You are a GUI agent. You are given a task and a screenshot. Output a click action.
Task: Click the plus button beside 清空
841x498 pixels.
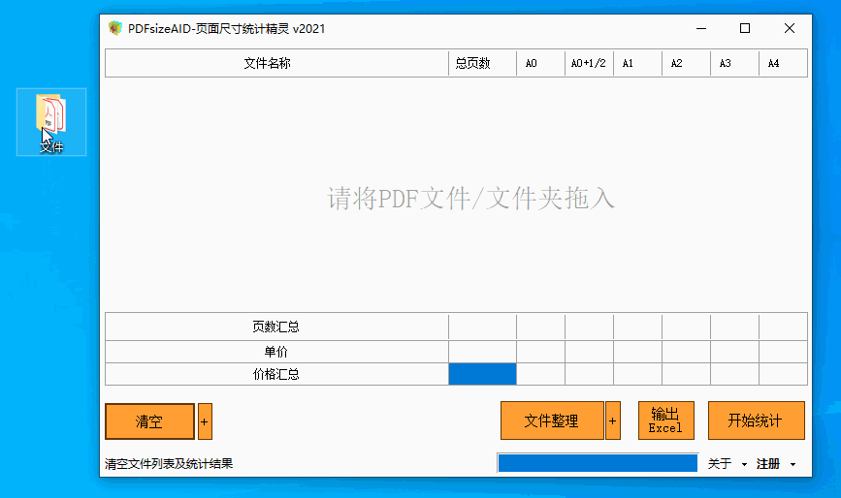click(x=205, y=421)
